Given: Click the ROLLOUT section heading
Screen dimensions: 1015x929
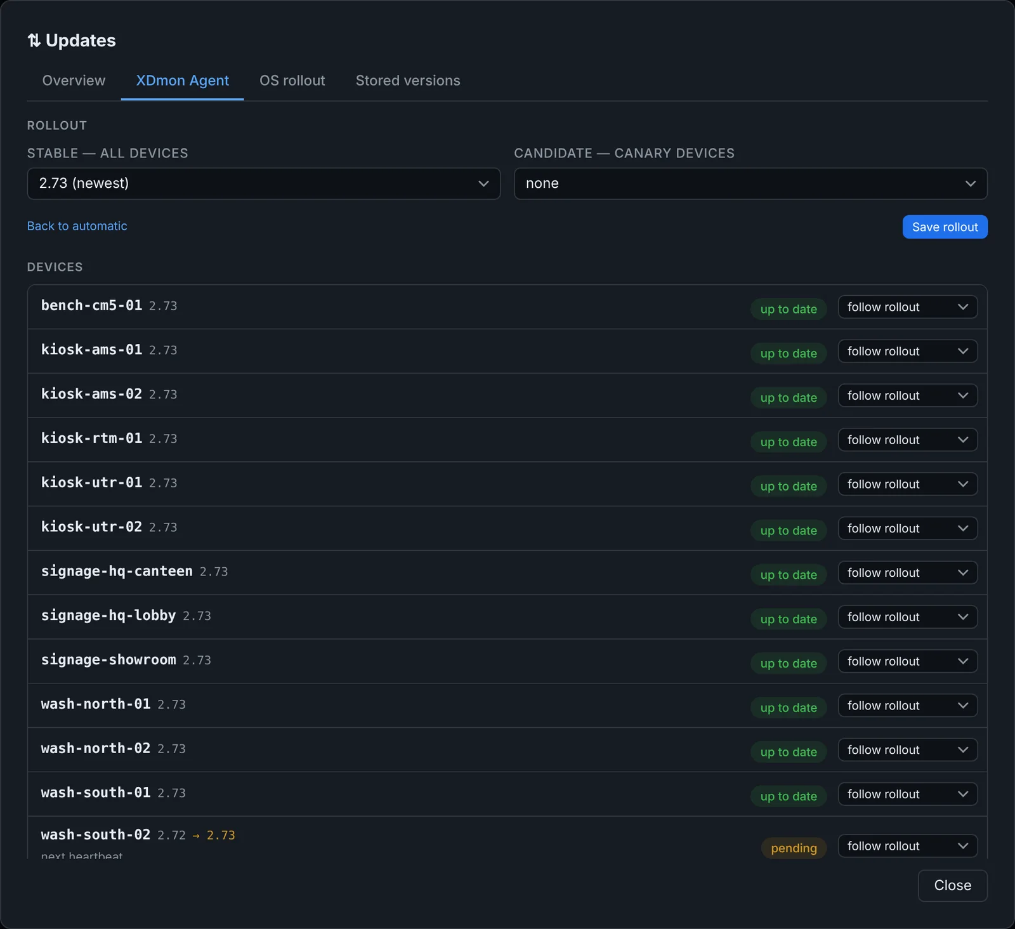Looking at the screenshot, I should coord(56,126).
